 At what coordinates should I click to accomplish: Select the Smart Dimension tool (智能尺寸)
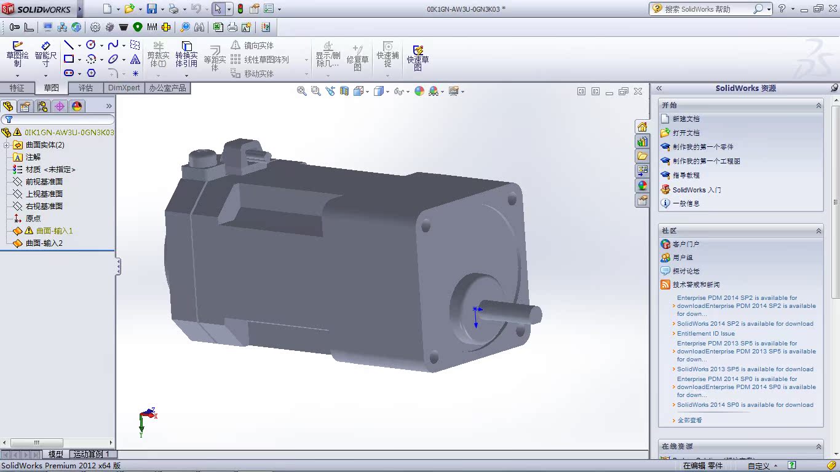click(x=46, y=55)
